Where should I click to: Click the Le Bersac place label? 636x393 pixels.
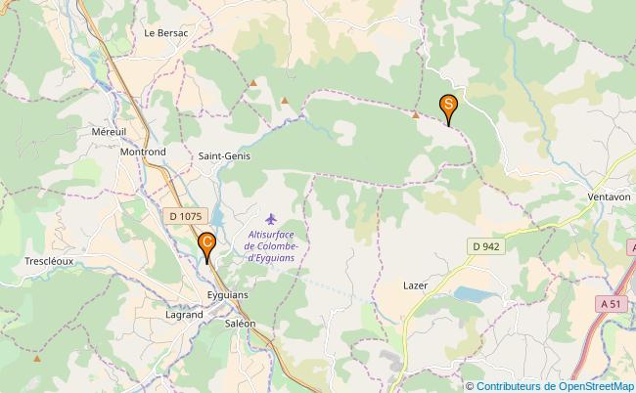pyautogui.click(x=166, y=33)
